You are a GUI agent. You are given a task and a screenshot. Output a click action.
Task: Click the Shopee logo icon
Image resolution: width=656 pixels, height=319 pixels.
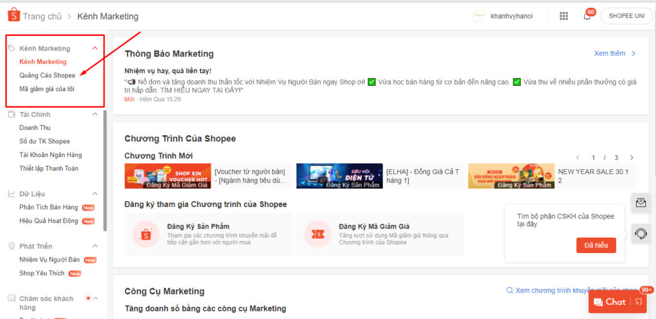(x=13, y=15)
